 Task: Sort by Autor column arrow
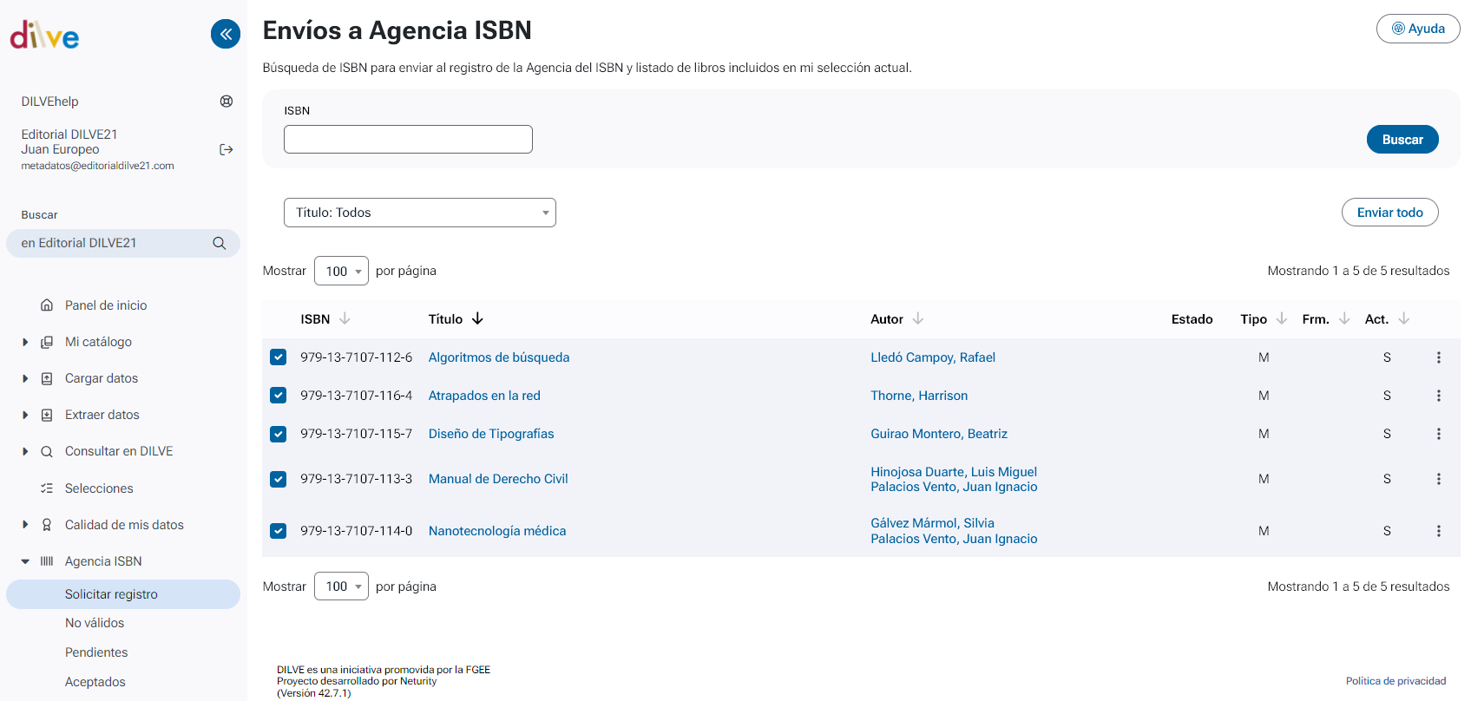pyautogui.click(x=918, y=318)
